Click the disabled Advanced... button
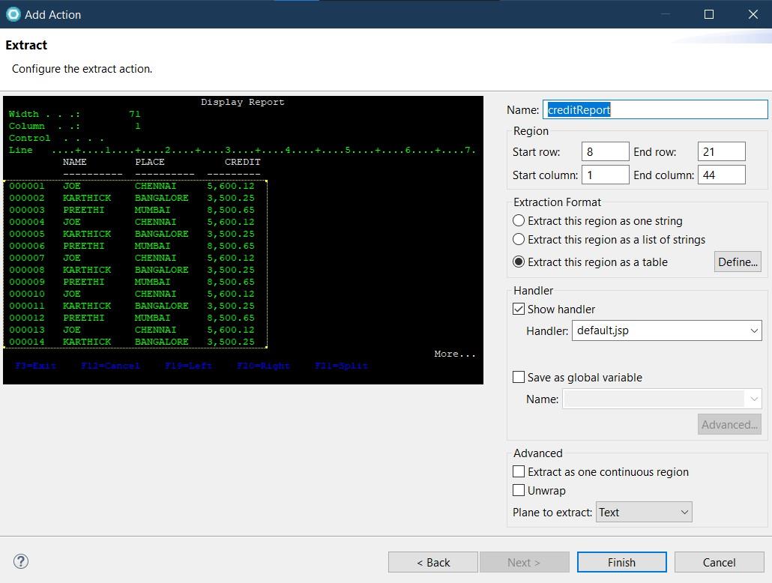This screenshot has height=583, width=772. point(729,424)
